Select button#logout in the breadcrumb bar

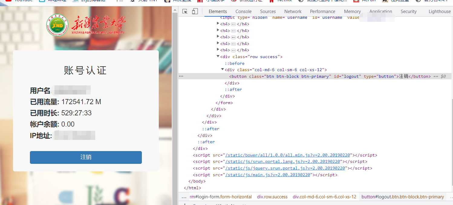tap(402, 197)
